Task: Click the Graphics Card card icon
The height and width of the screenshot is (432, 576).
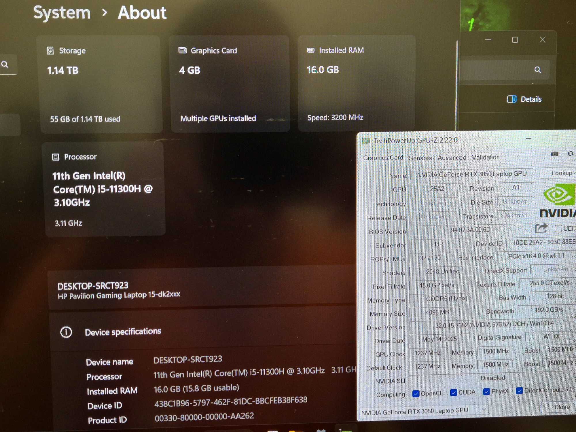Action: point(182,50)
